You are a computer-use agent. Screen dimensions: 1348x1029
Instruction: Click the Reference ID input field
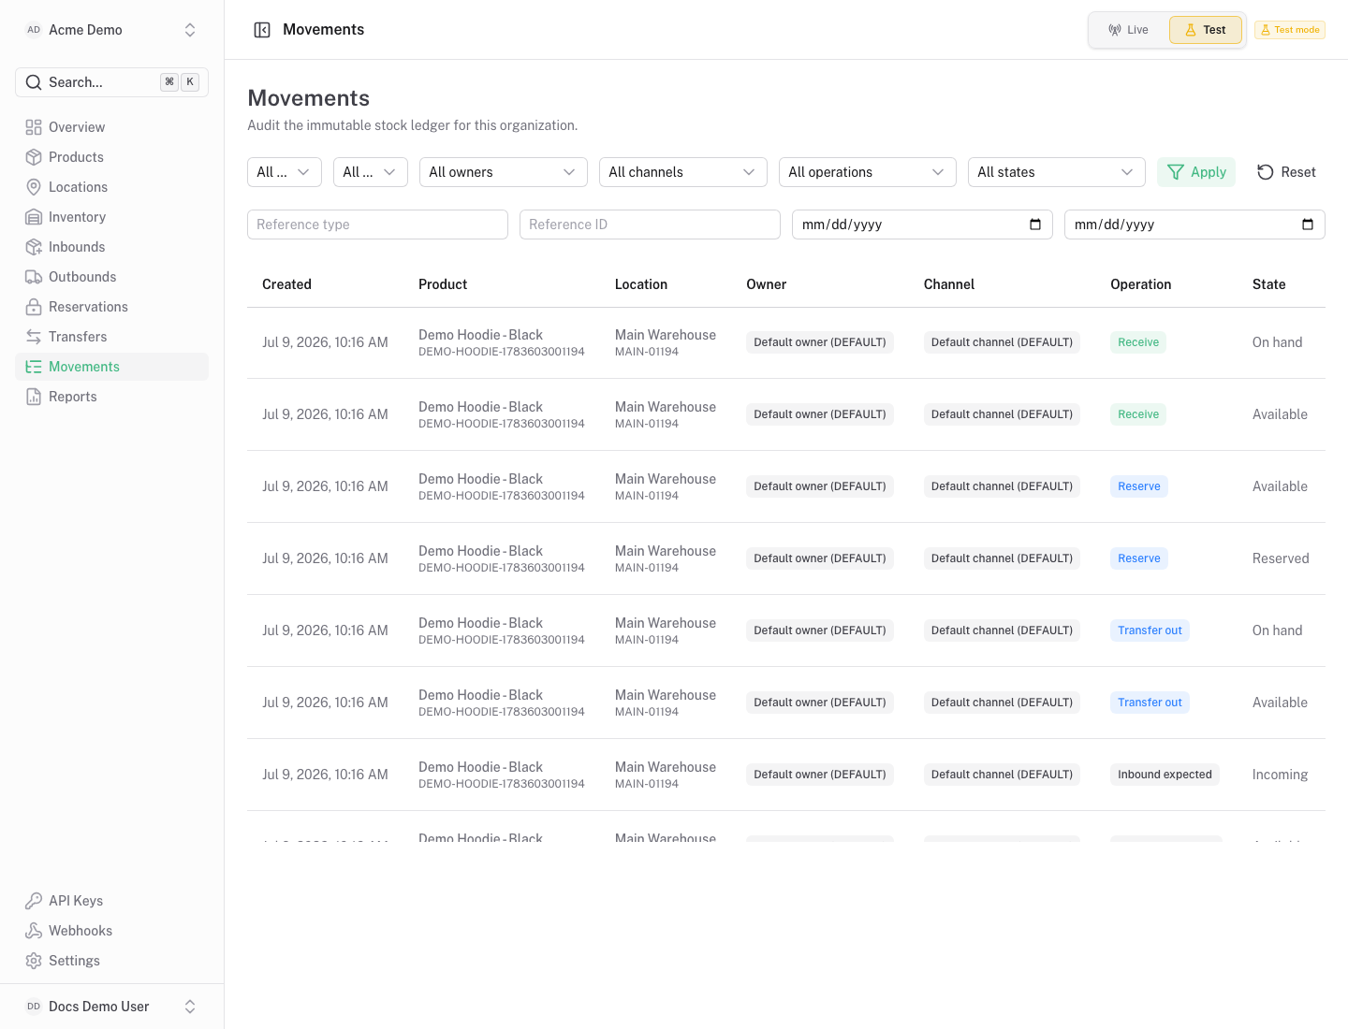point(650,225)
